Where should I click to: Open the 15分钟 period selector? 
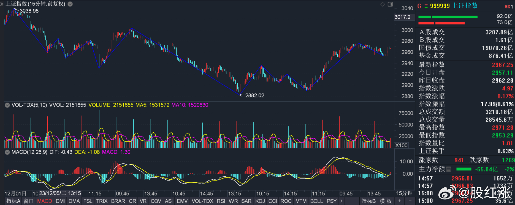tap(404, 193)
